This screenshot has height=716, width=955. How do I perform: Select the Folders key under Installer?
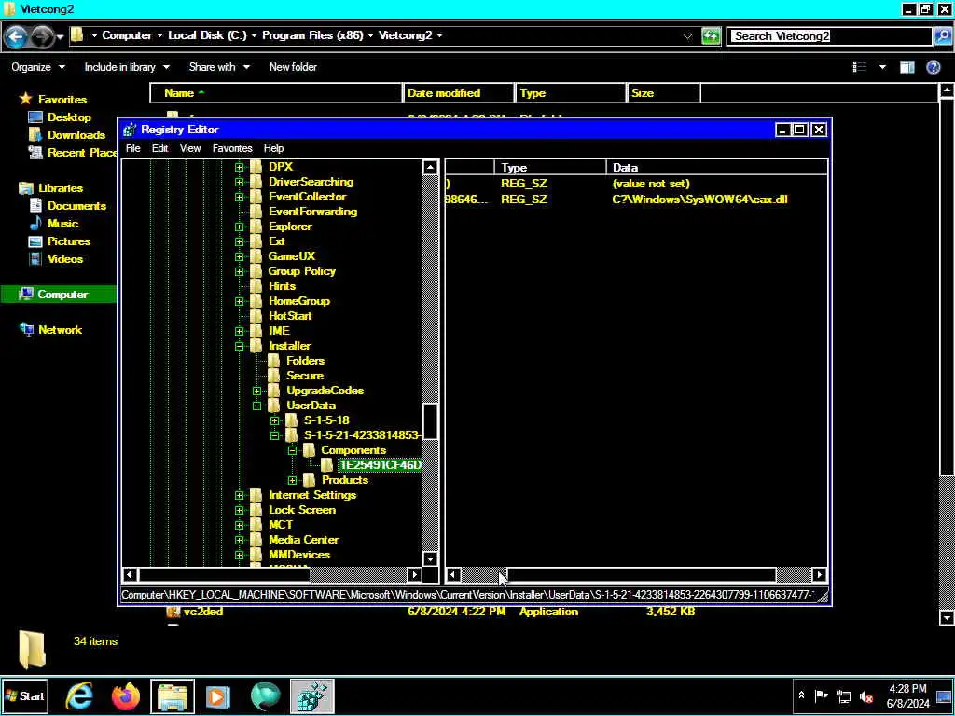(305, 361)
